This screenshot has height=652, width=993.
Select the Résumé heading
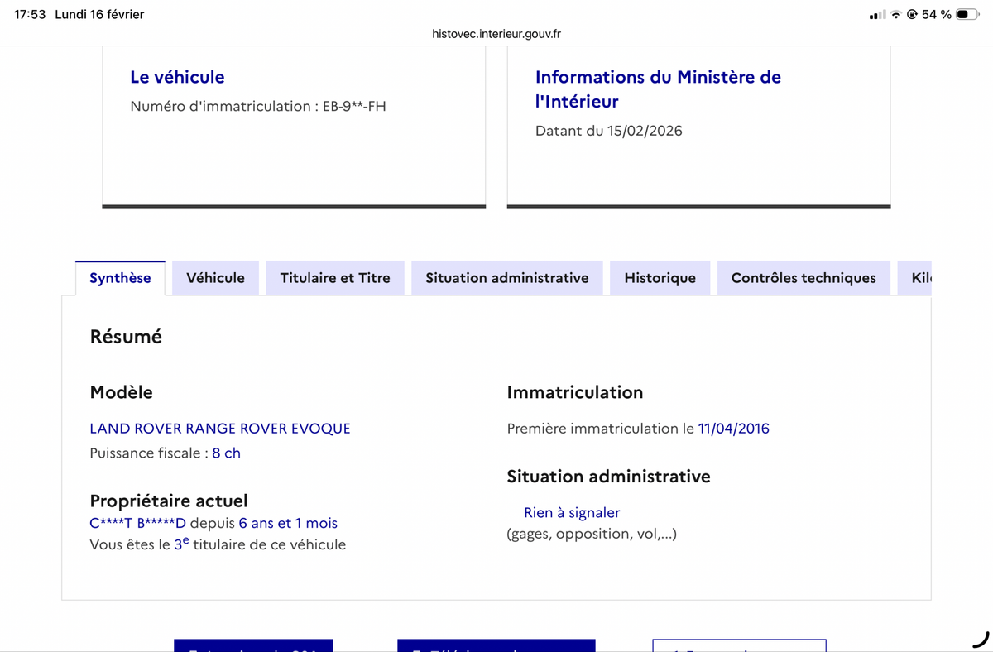126,337
